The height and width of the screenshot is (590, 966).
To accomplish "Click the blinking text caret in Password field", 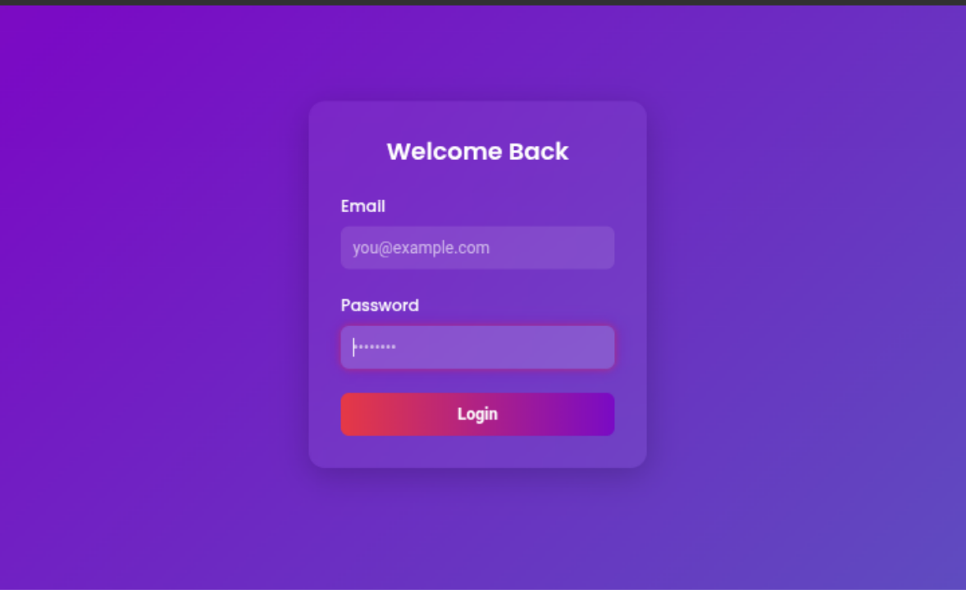I will pyautogui.click(x=353, y=347).
